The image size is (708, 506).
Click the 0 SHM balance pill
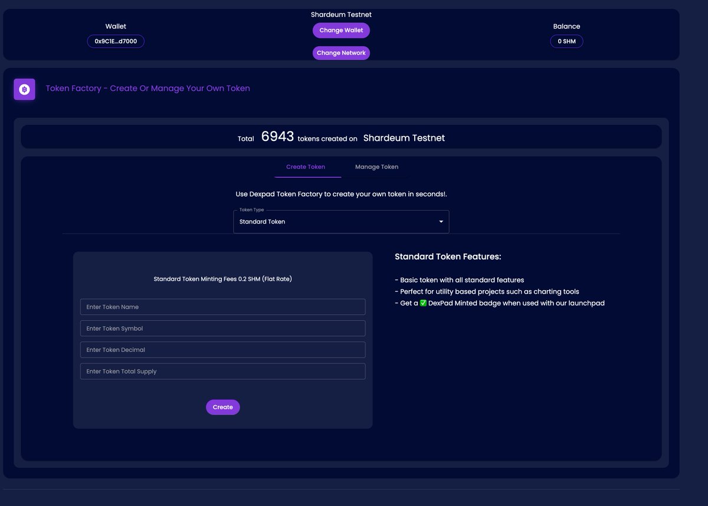coord(566,41)
